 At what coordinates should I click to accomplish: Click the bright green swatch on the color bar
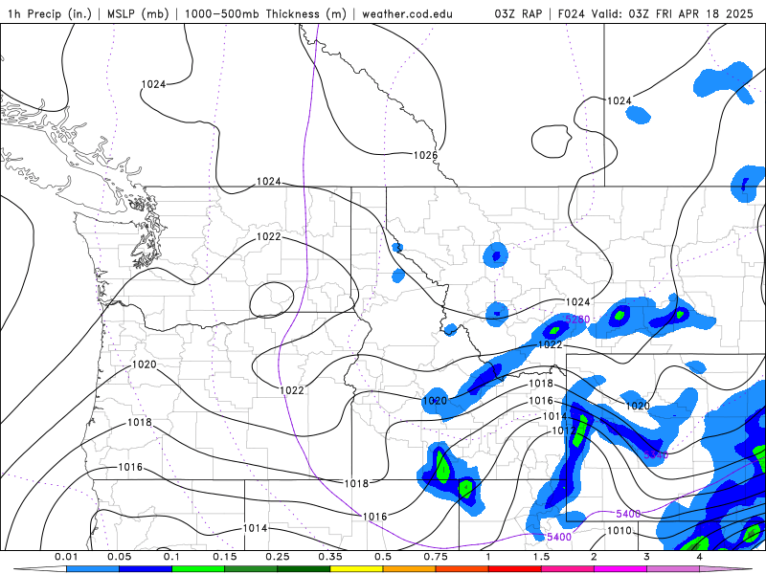click(198, 569)
